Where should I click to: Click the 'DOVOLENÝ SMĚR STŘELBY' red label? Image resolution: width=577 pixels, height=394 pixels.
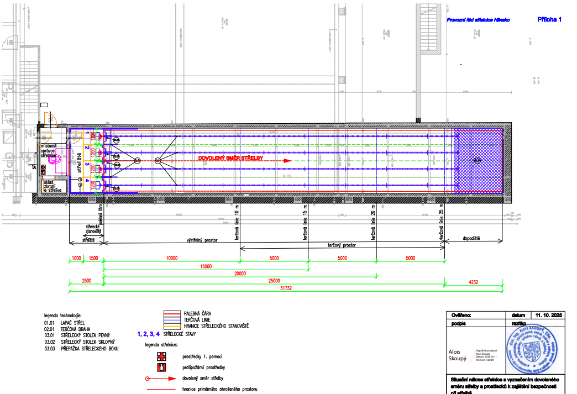(x=231, y=158)
